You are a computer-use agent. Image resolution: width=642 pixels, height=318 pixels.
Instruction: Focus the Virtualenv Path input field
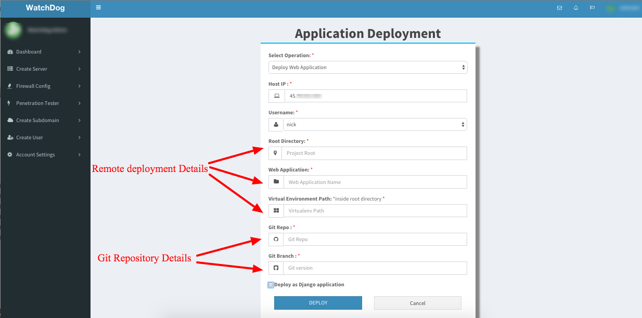click(375, 210)
